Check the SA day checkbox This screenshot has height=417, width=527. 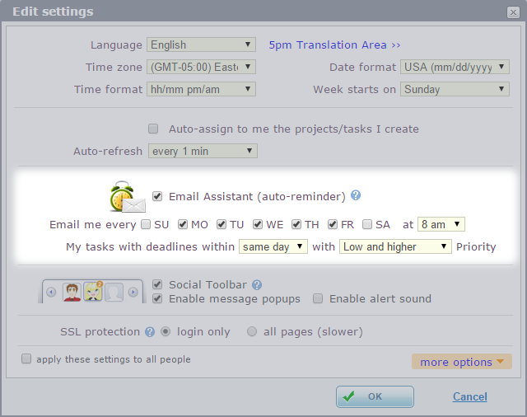(367, 224)
